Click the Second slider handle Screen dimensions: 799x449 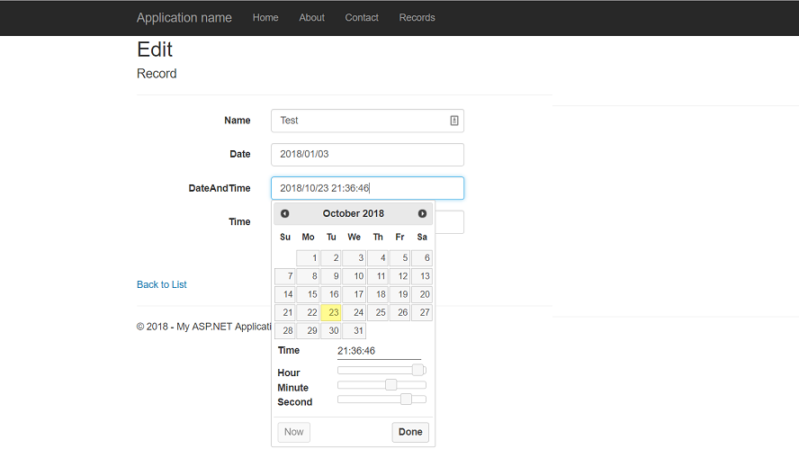[406, 400]
